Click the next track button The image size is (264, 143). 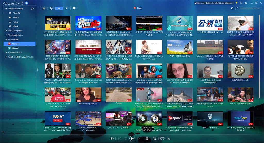pos(139,138)
